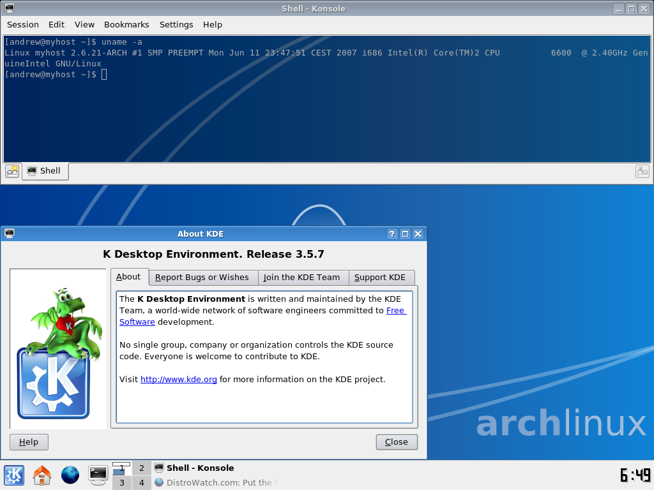Open the Bookmarks menu in Konsole
This screenshot has height=490, width=654.
point(126,25)
